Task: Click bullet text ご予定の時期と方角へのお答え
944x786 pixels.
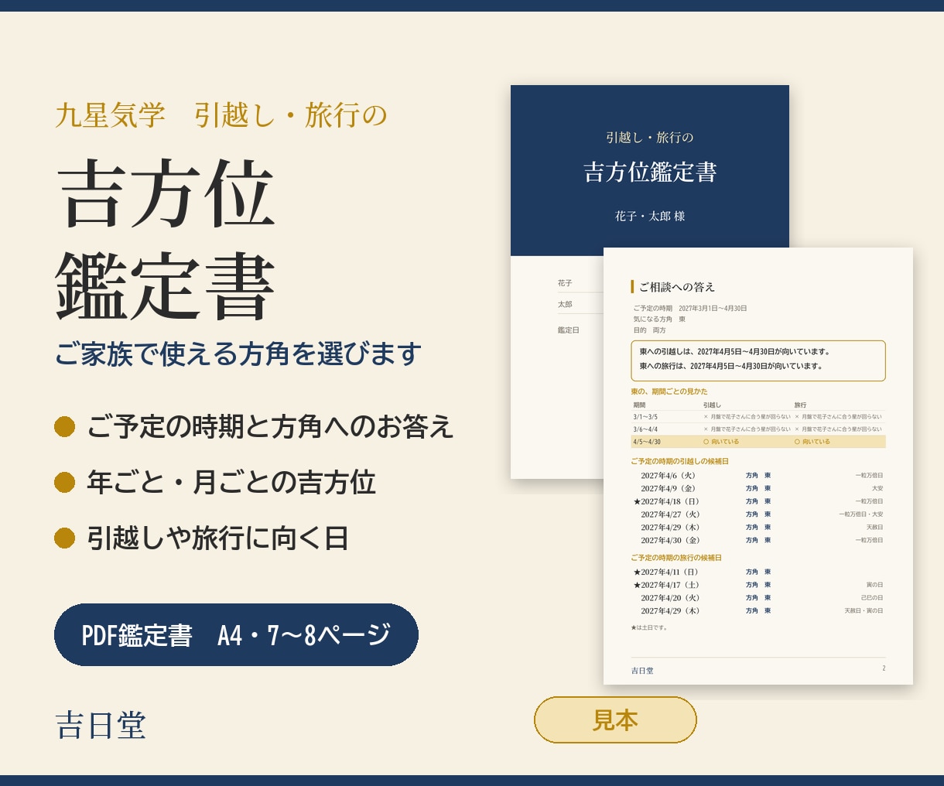Action: coord(270,426)
